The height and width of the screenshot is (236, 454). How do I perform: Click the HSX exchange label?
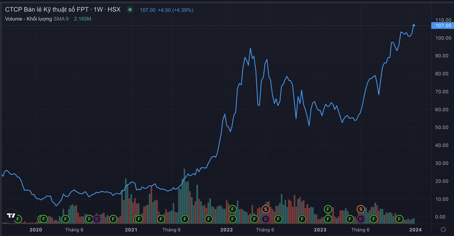click(114, 9)
